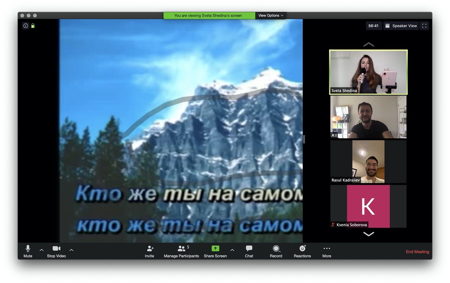
Task: Click the green encryption lock icon
Action: tap(33, 26)
